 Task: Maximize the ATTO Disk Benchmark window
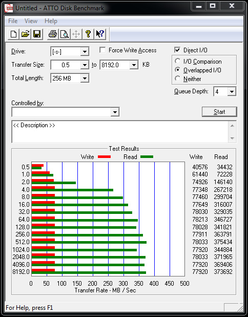tap(213, 6)
